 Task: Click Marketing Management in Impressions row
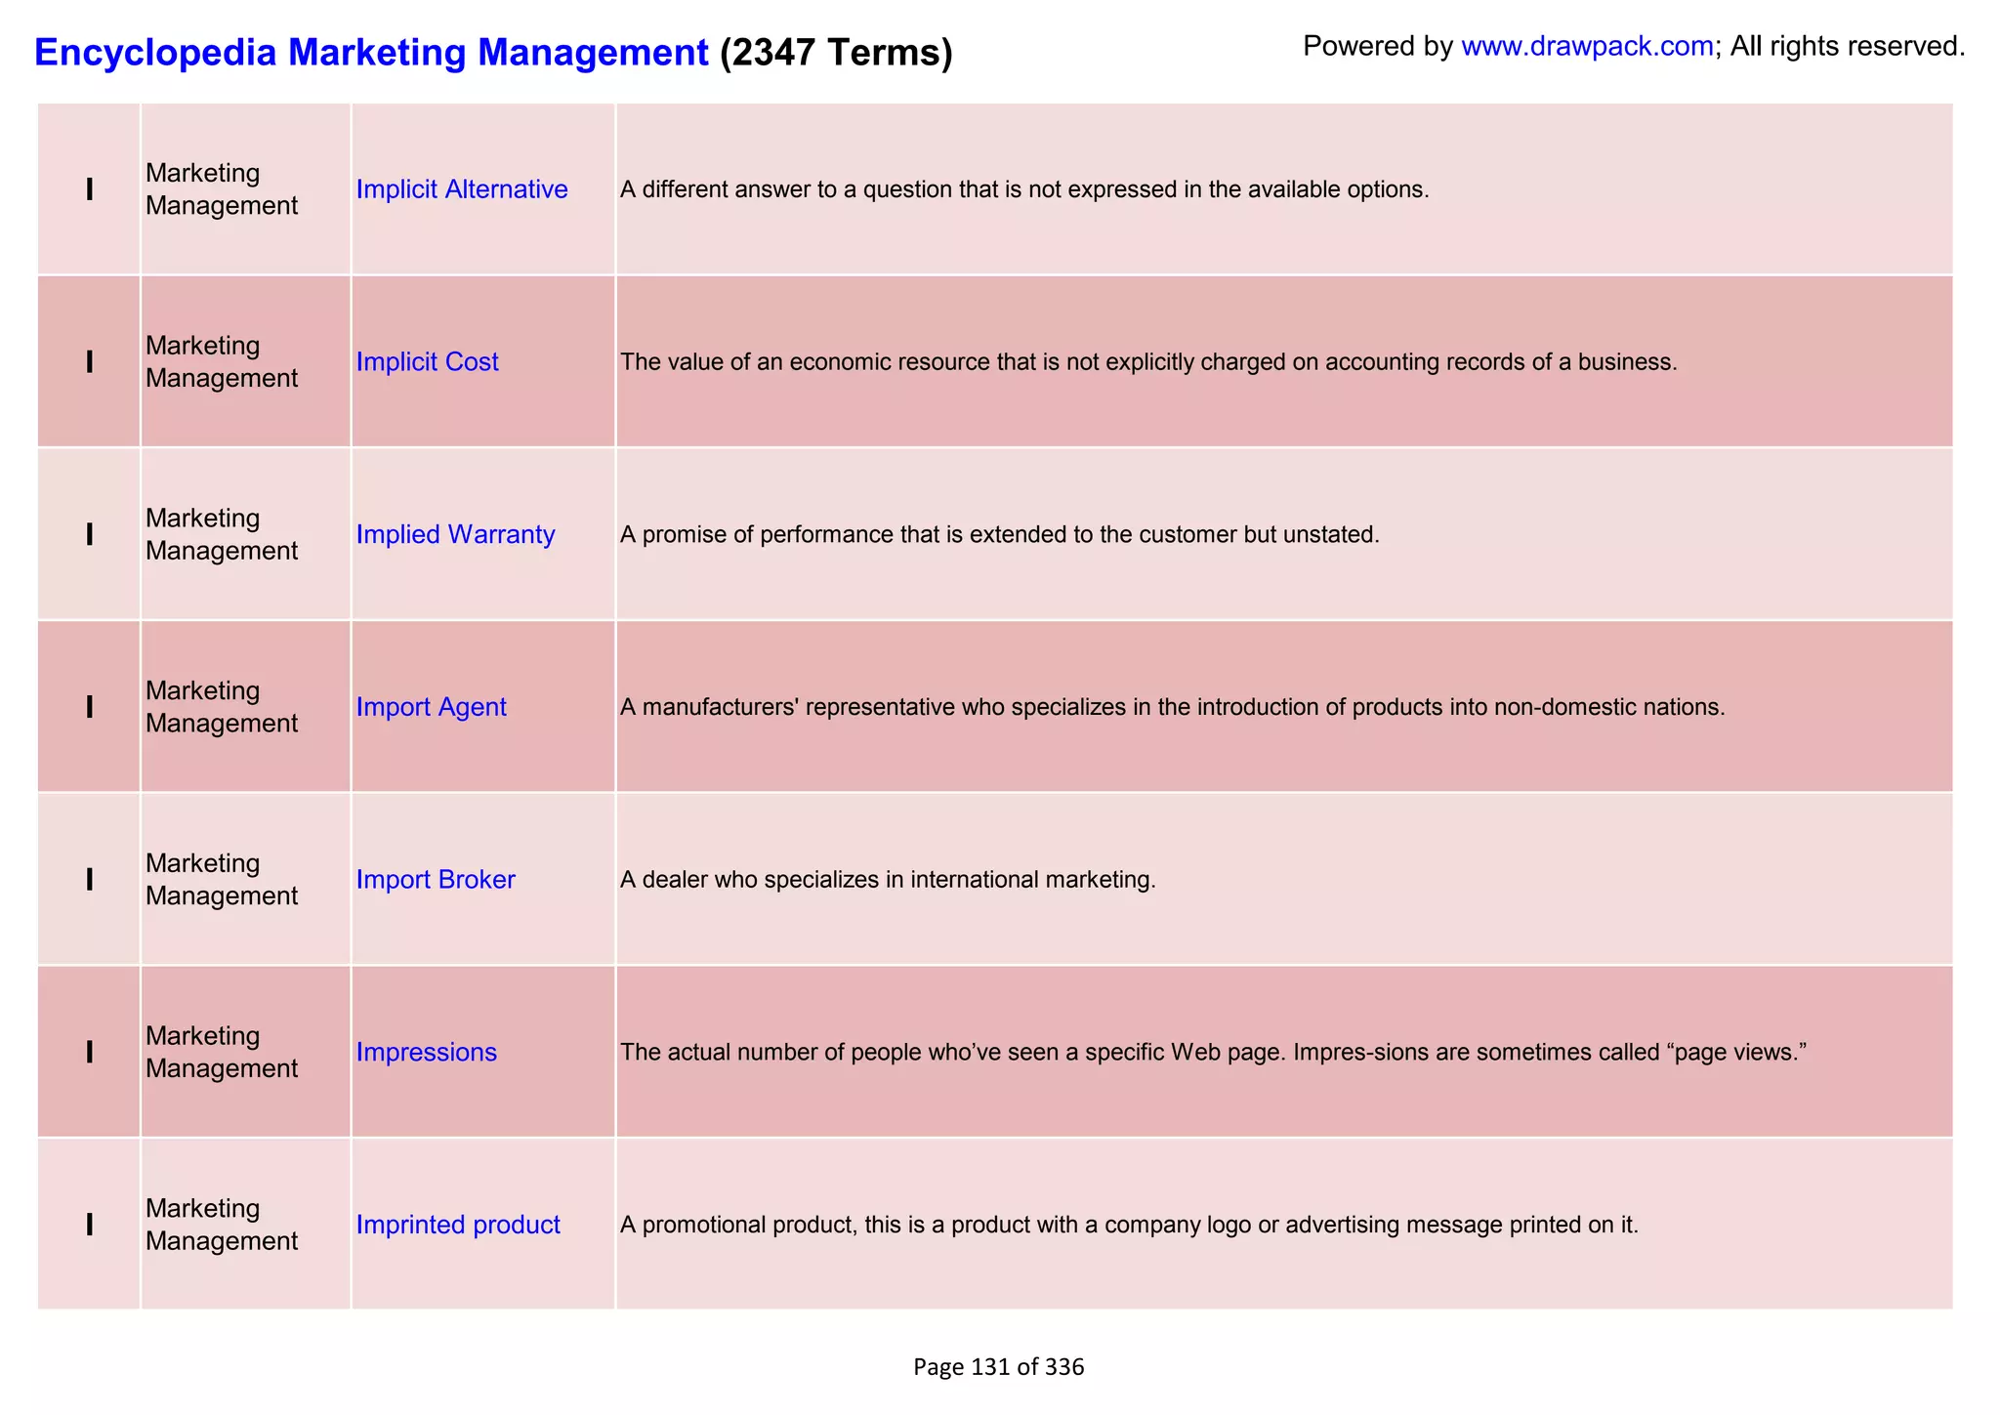point(222,1052)
